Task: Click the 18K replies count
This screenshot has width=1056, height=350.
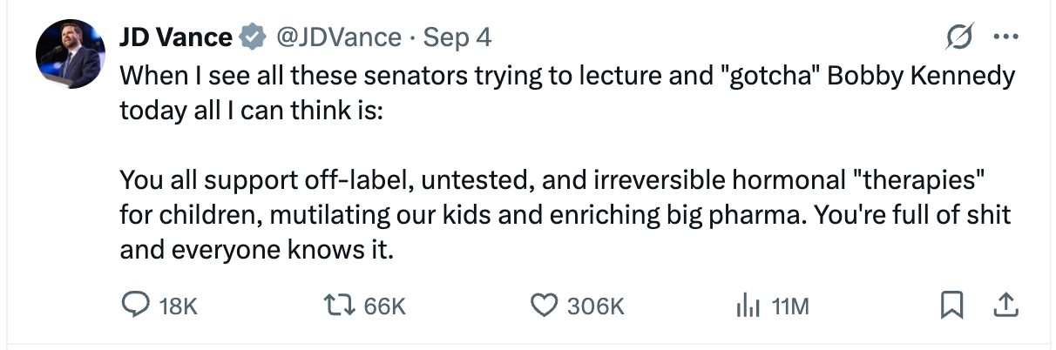Action: [x=179, y=306]
